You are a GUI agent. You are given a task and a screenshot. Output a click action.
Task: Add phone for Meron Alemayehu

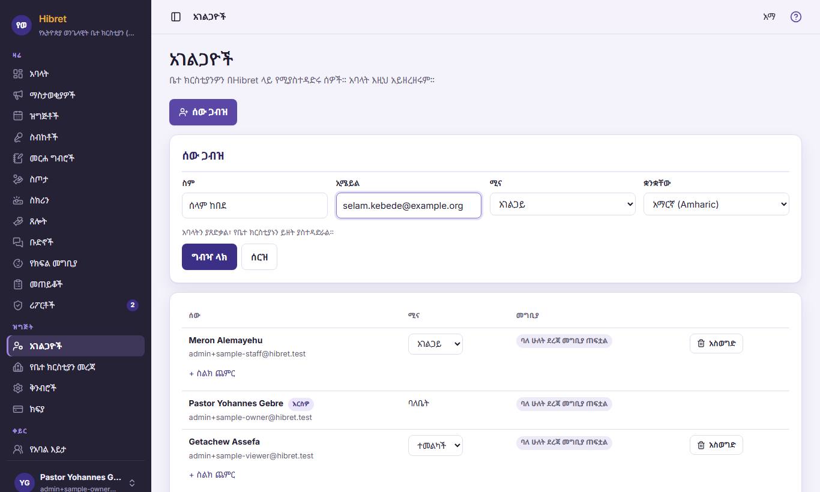pyautogui.click(x=212, y=373)
